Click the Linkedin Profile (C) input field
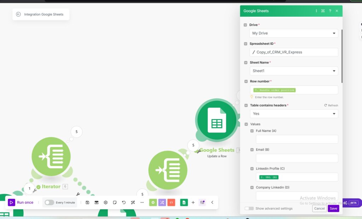This screenshot has width=362, height=219. pos(297,177)
